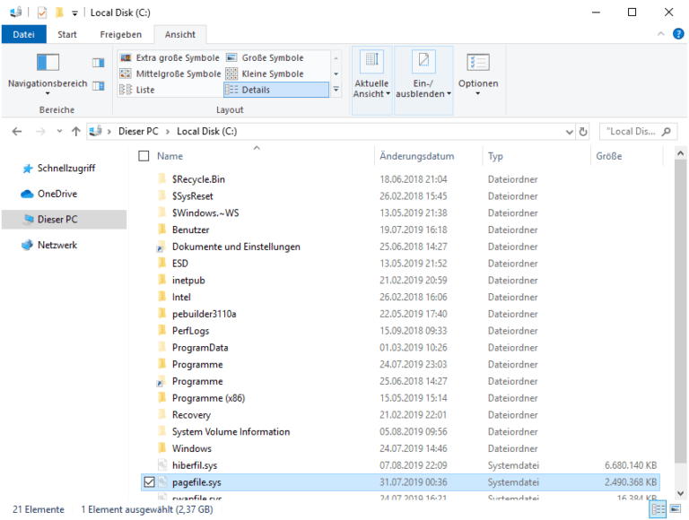
Task: Select Dokumente und Einstellungen shortcut icon
Action: point(161,247)
